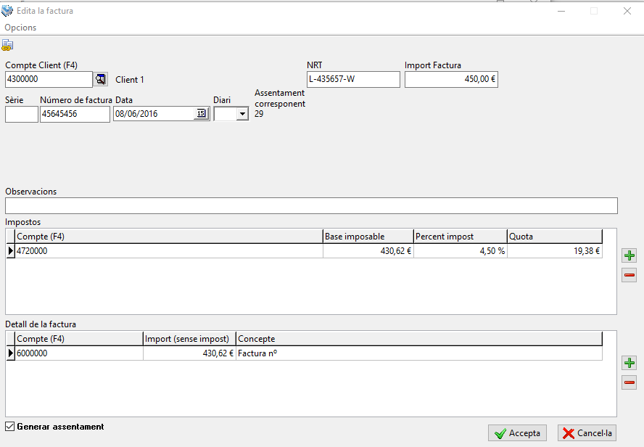The height and width of the screenshot is (447, 644).
Task: Close the Edita la factura window
Action: pos(627,11)
